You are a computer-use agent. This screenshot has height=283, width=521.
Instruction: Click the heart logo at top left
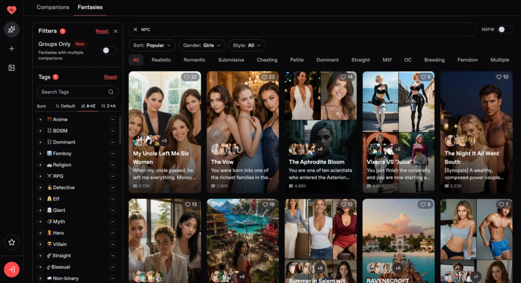(x=12, y=10)
